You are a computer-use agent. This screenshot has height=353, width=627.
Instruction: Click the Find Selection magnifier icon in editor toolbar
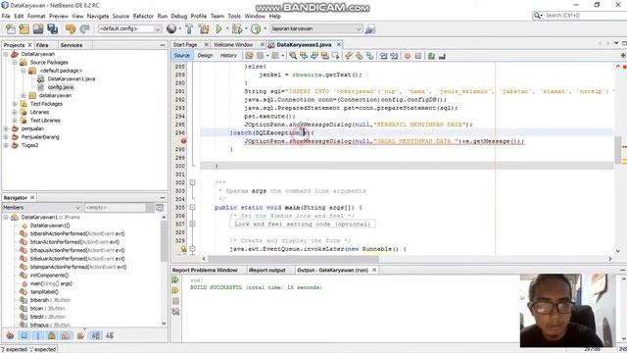pyautogui.click(x=293, y=56)
